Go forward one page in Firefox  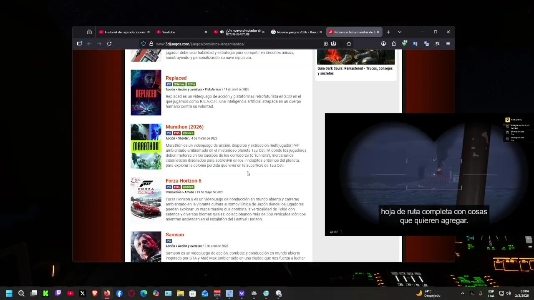coord(99,44)
